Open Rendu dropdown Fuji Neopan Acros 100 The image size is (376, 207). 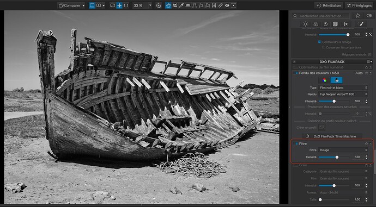[x=343, y=94]
